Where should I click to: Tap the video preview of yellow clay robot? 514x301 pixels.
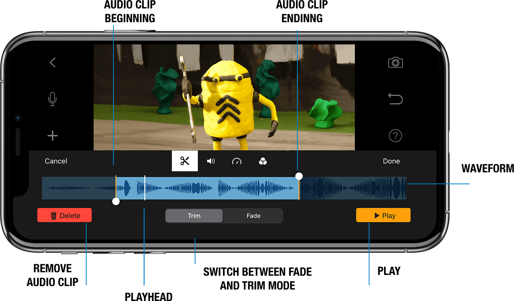click(x=224, y=97)
